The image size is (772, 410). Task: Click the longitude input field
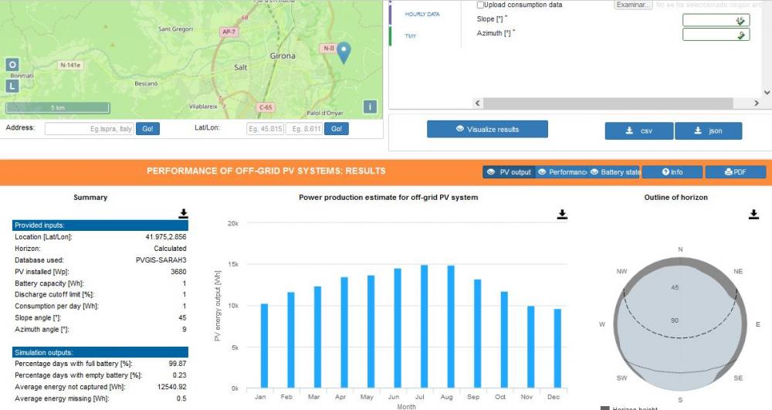point(304,129)
